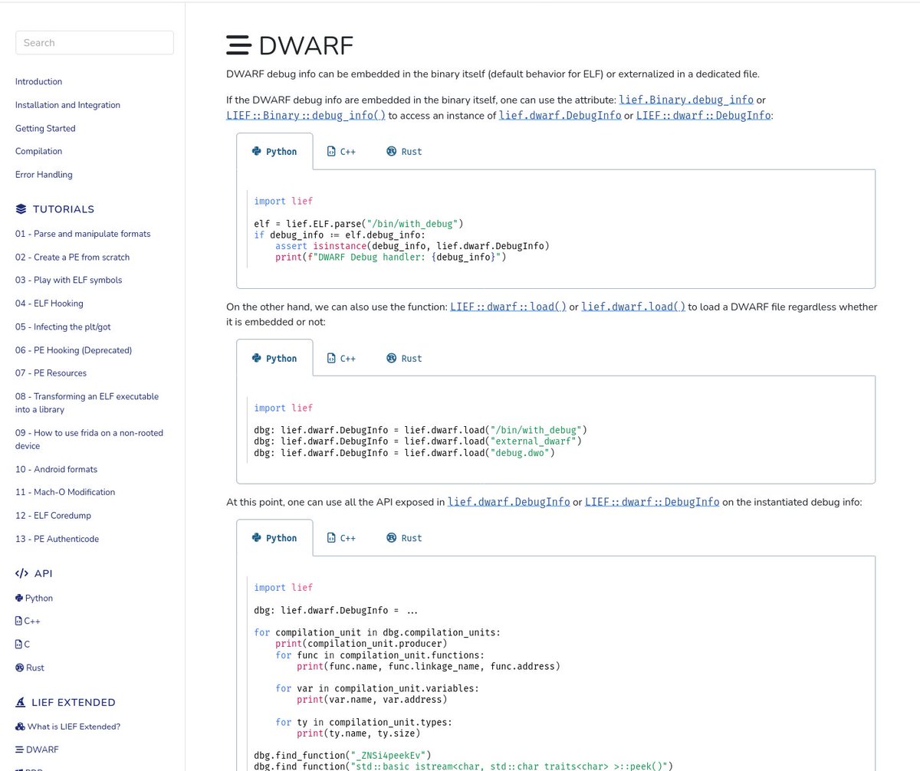Click Python icon on third code block tab

click(x=257, y=538)
